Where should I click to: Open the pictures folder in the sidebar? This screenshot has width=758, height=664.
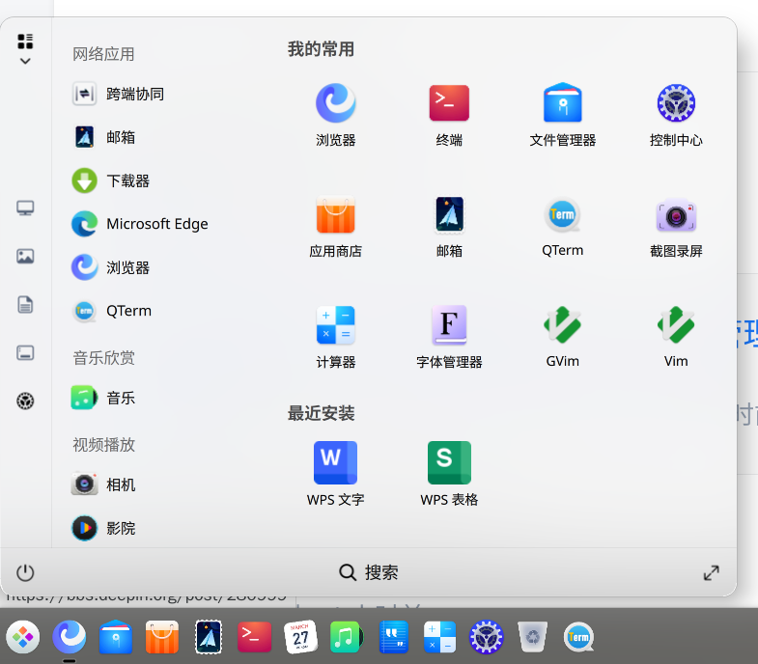click(25, 256)
